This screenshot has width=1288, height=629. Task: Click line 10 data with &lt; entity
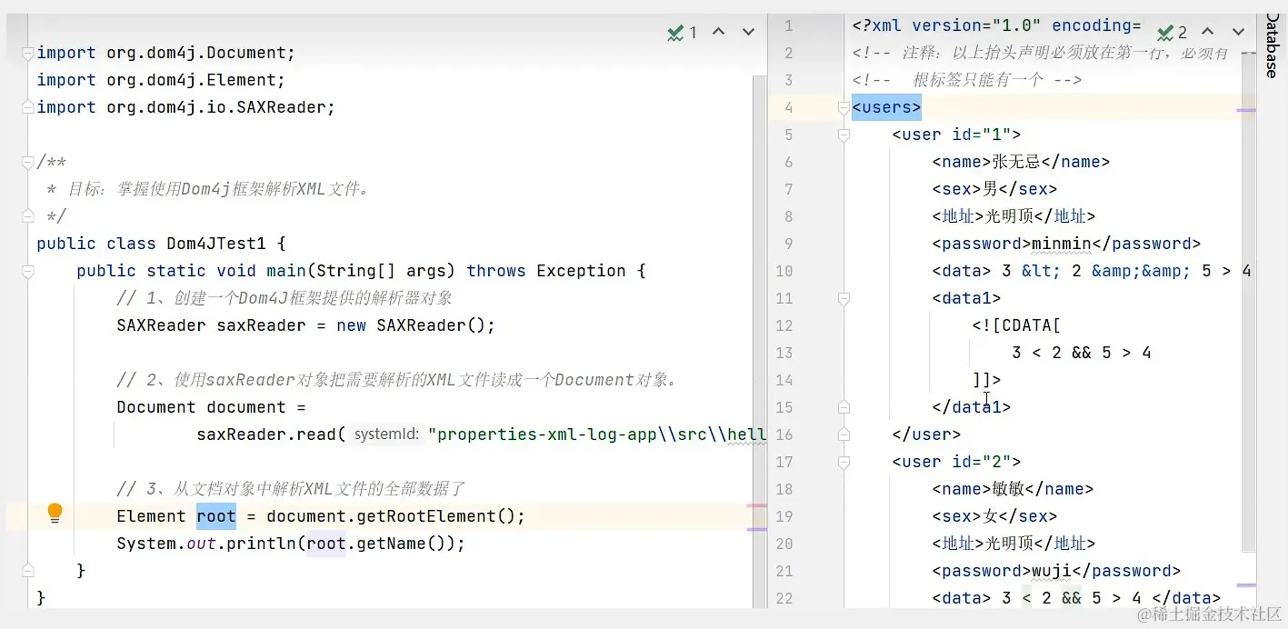1092,271
